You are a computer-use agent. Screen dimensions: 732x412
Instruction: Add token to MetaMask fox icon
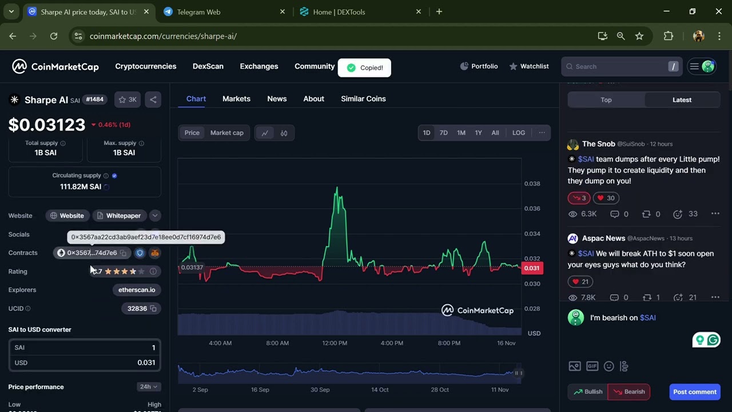[154, 253]
